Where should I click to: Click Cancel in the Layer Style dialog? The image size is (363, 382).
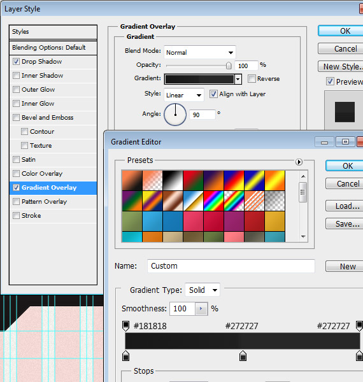341,48
